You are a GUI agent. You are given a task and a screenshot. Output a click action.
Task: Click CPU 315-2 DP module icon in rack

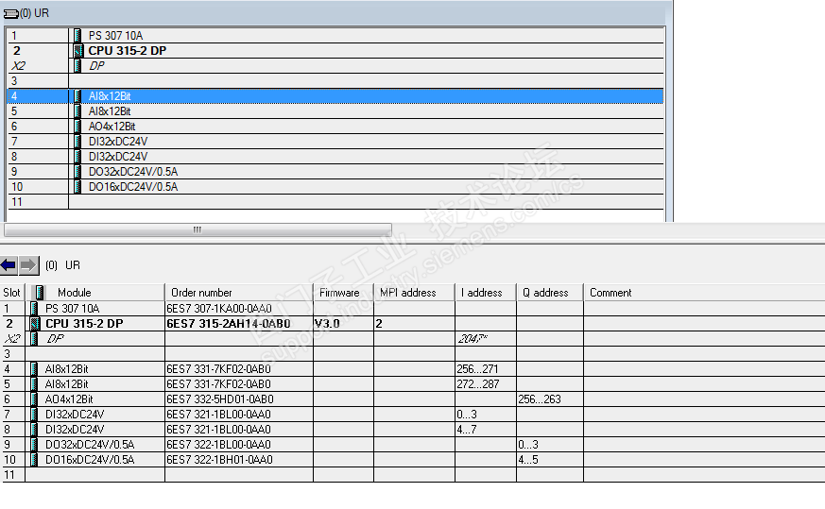(78, 50)
